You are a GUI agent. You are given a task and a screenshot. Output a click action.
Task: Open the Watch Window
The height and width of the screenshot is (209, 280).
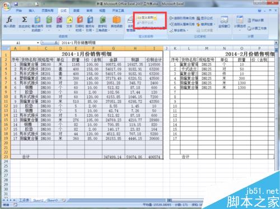pos(224,22)
